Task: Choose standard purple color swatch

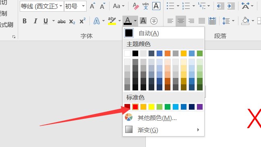Action: pyautogui.click(x=200, y=107)
